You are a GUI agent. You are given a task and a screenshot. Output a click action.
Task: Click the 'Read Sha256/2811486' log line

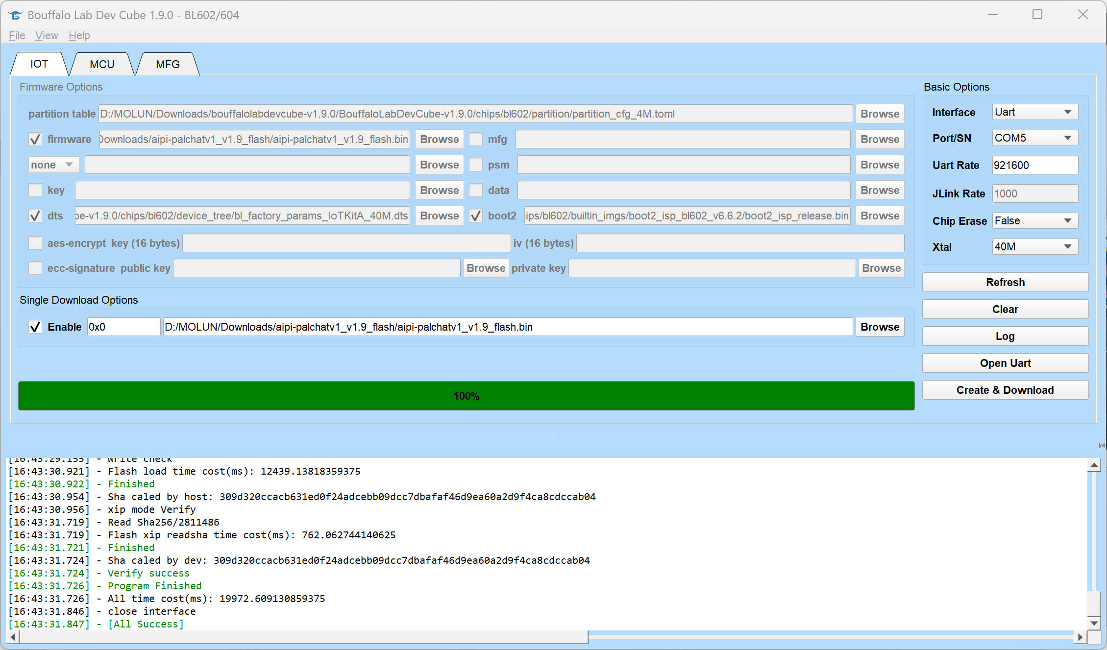coord(114,522)
